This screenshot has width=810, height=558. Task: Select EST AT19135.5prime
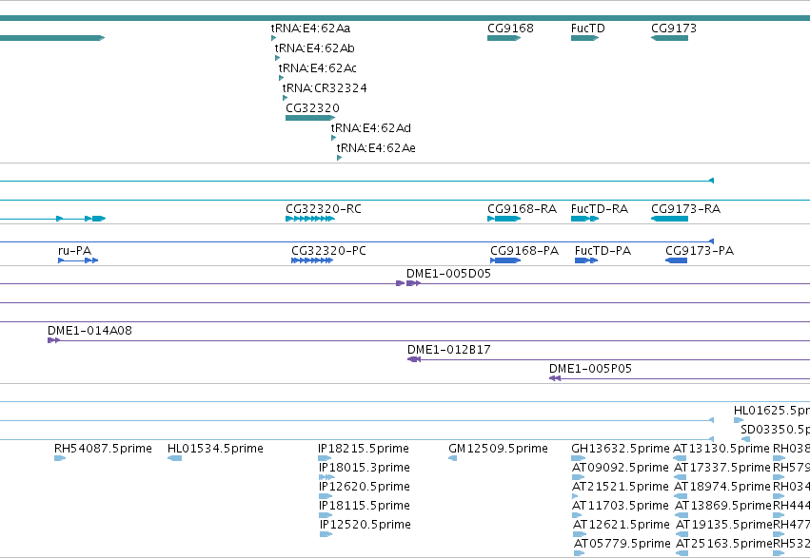(682, 534)
